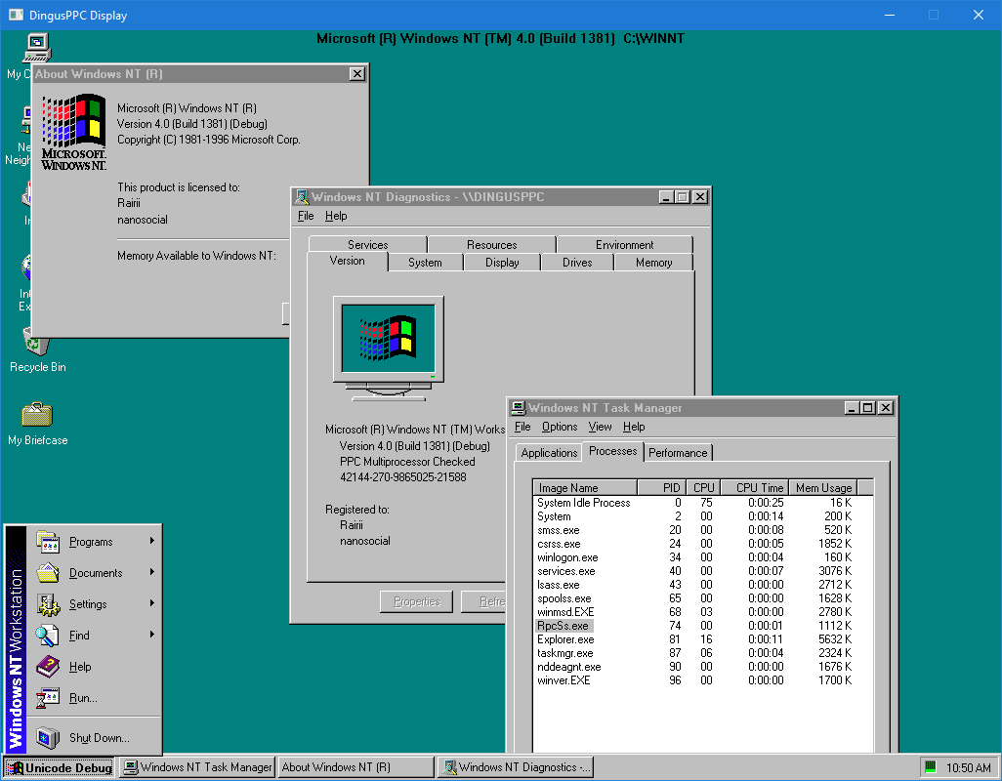Viewport: 1002px width, 781px height.
Task: Sort processes by Mem Usage column header
Action: (822, 487)
